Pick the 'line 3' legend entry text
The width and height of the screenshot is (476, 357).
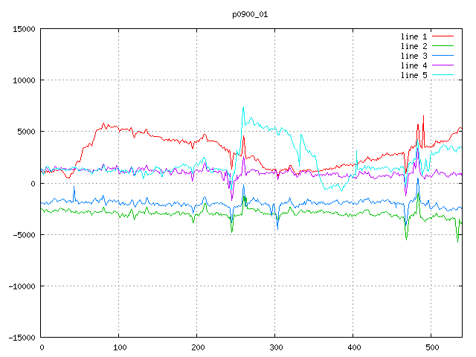click(x=414, y=56)
